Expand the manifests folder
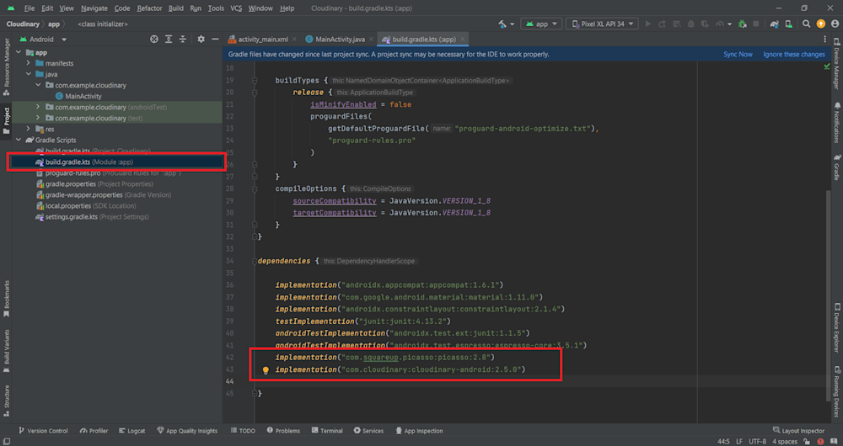 click(29, 63)
